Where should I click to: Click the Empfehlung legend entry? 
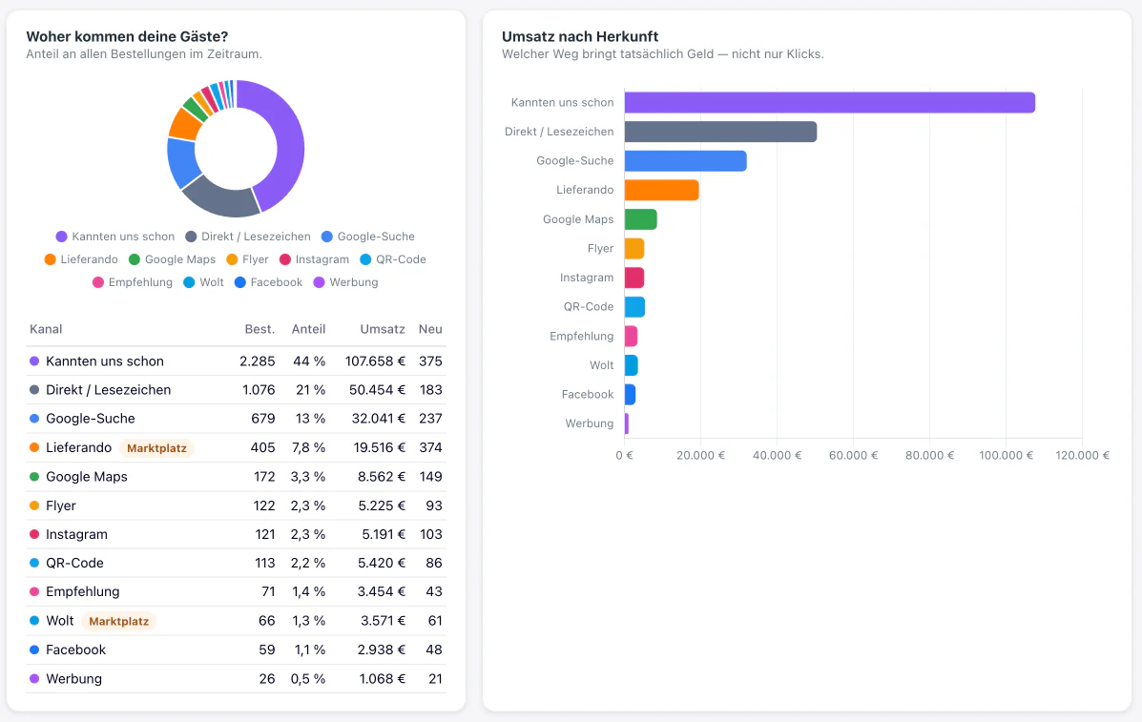tap(133, 282)
